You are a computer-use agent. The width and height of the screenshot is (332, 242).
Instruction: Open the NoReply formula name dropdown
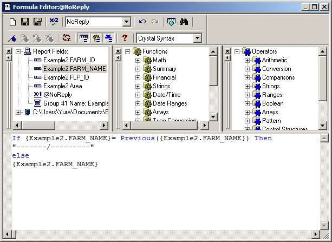126,22
